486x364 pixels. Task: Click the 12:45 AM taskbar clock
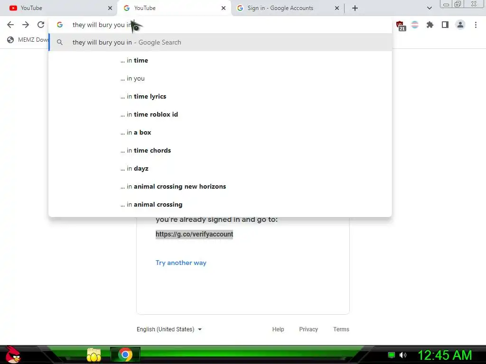(x=445, y=355)
